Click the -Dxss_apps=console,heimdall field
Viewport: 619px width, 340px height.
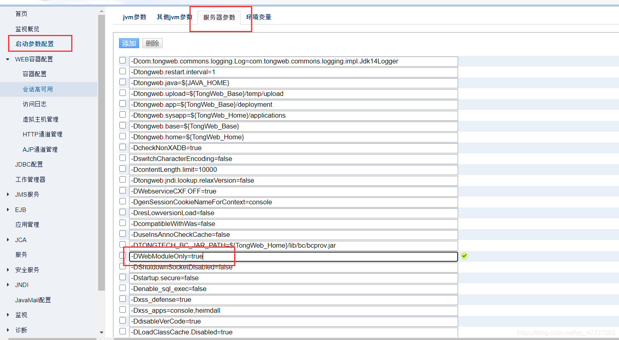(294, 311)
